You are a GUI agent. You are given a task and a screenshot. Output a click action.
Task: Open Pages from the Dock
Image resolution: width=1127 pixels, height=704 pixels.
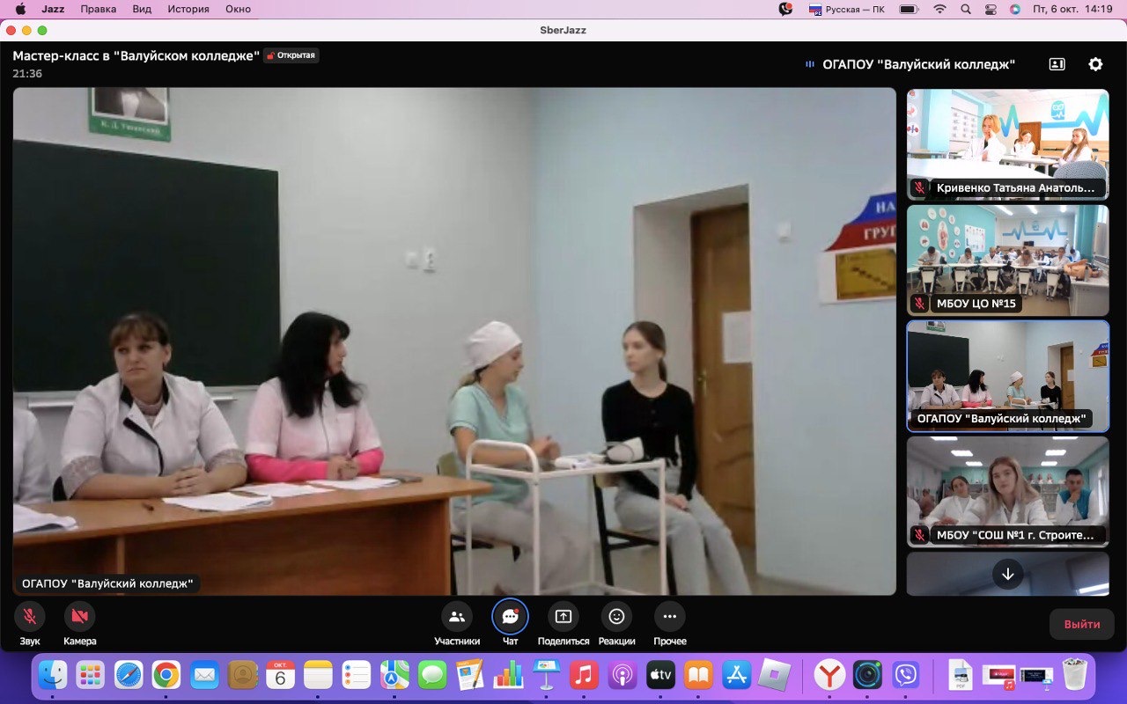(x=470, y=675)
